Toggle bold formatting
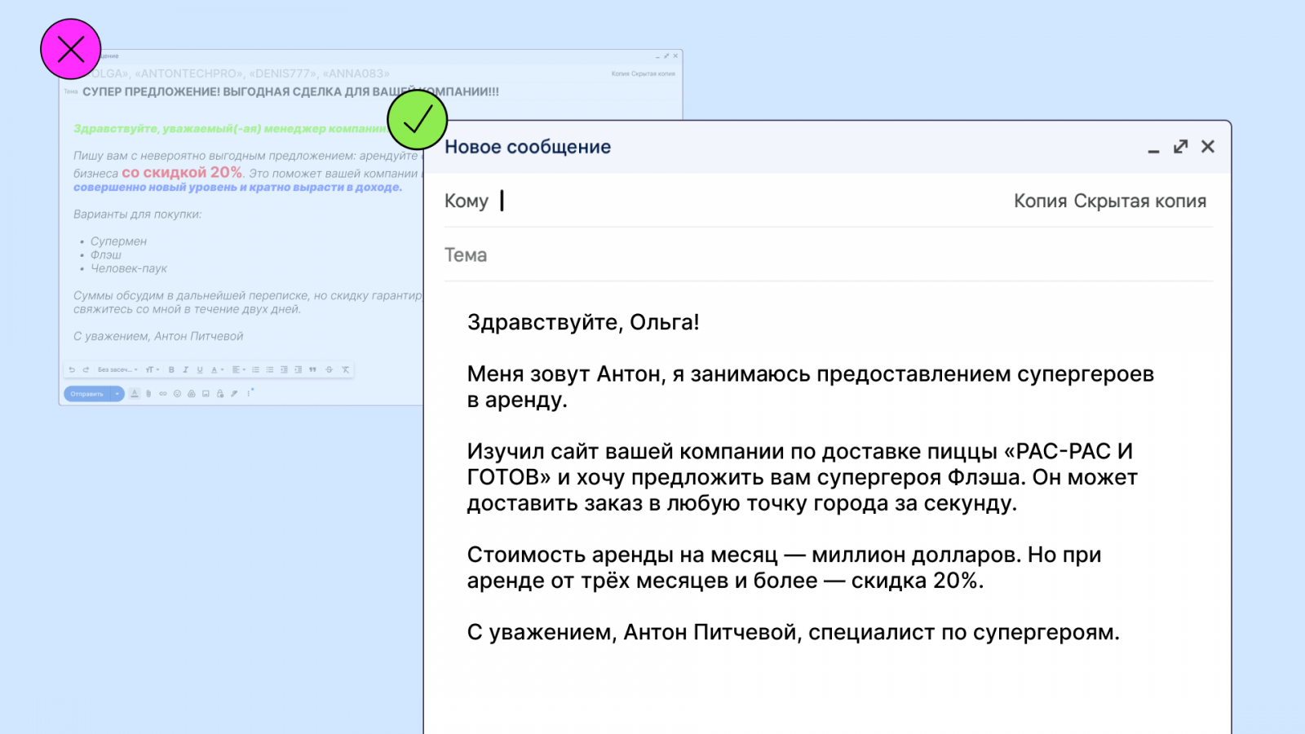This screenshot has width=1305, height=734. pos(171,369)
